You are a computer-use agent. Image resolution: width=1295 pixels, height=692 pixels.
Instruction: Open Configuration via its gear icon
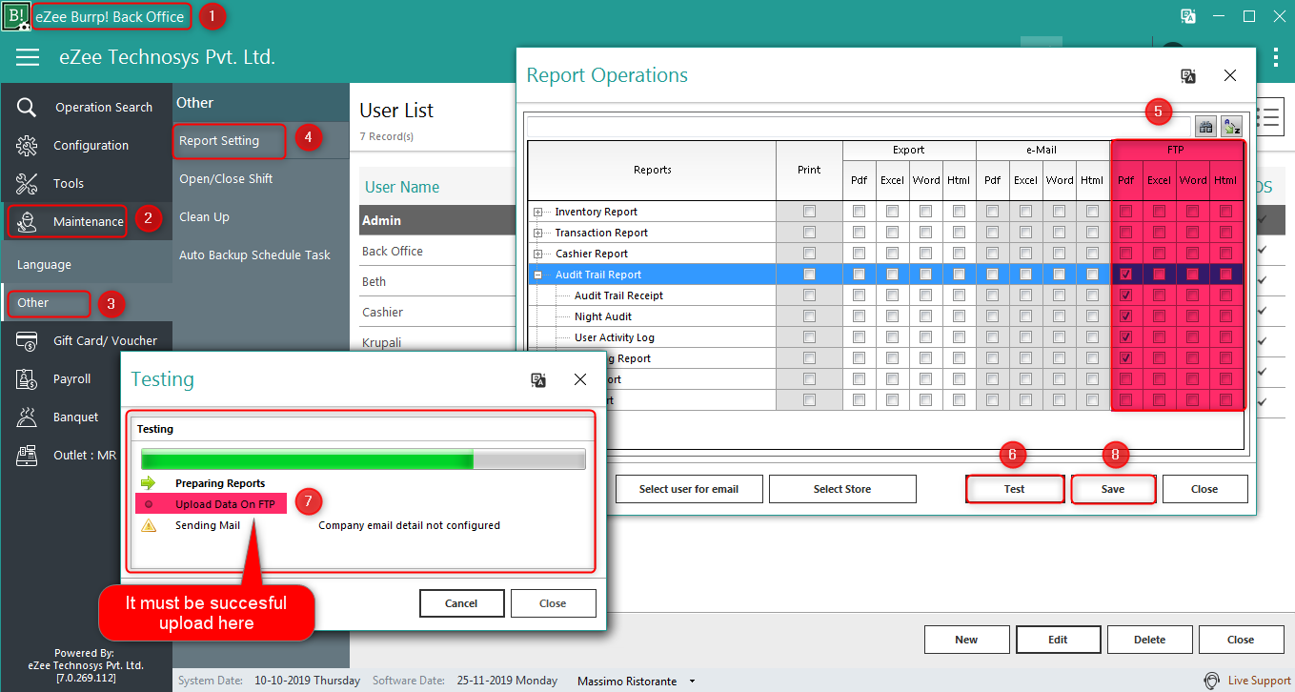pos(27,145)
